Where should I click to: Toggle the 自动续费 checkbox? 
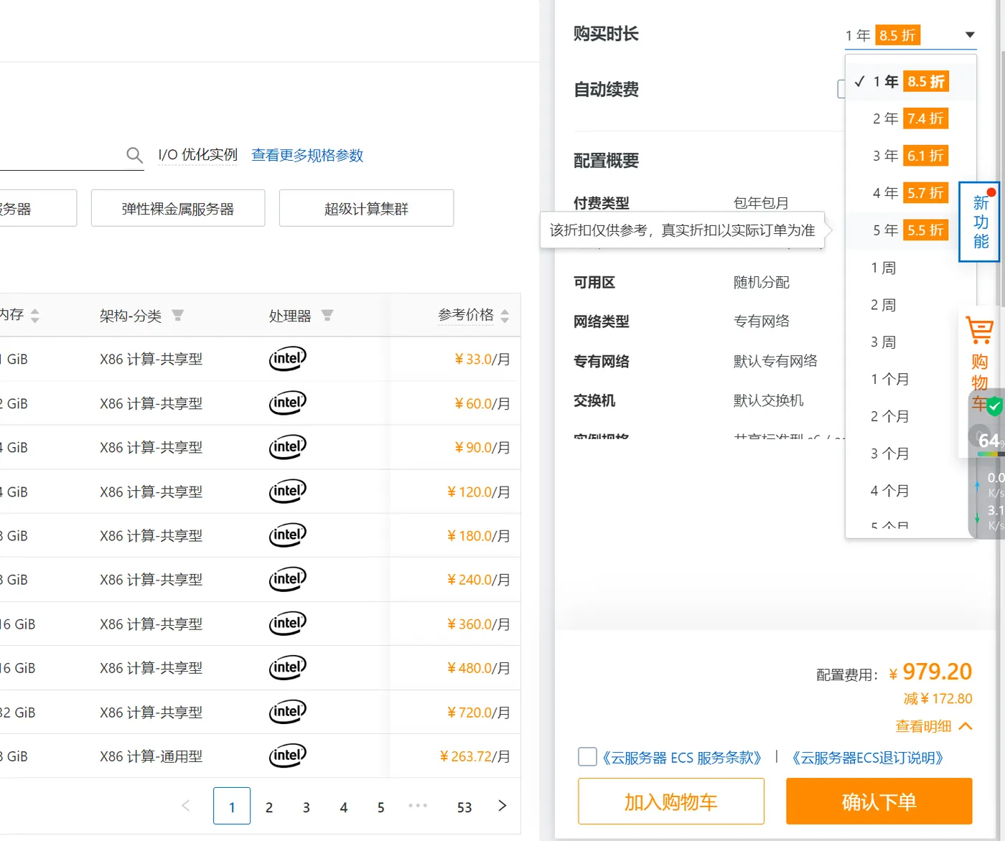tap(842, 89)
